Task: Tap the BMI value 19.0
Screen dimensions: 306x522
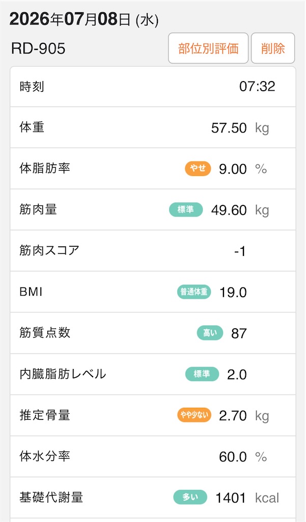Action: (x=233, y=292)
